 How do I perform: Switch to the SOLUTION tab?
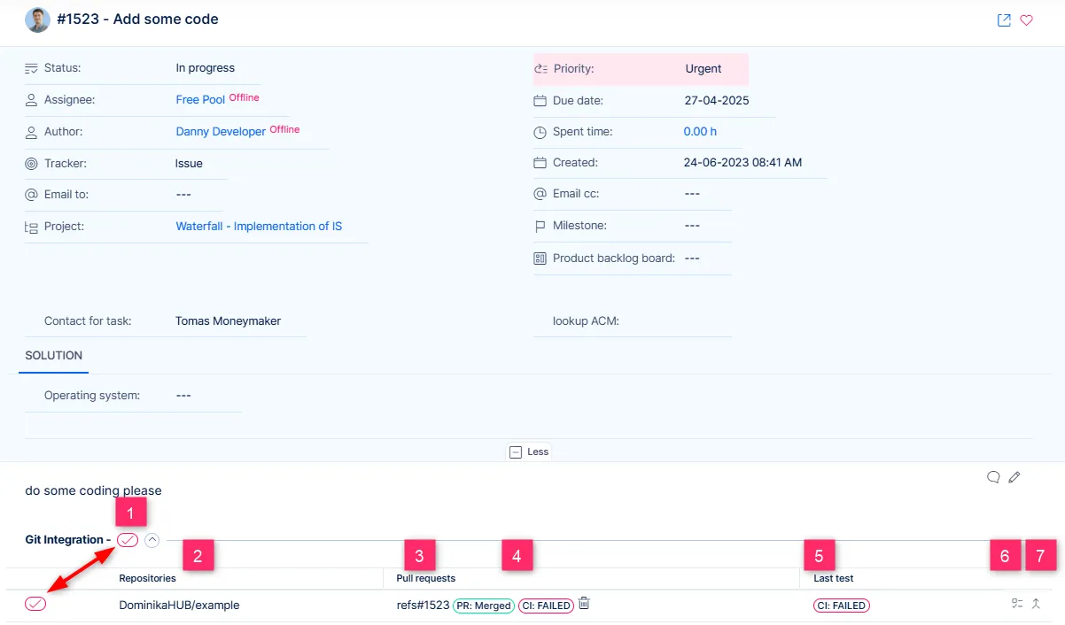point(53,356)
